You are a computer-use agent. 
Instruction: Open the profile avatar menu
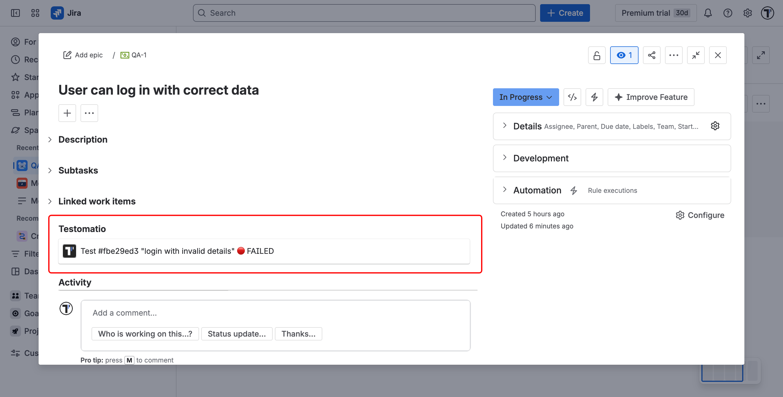(767, 13)
